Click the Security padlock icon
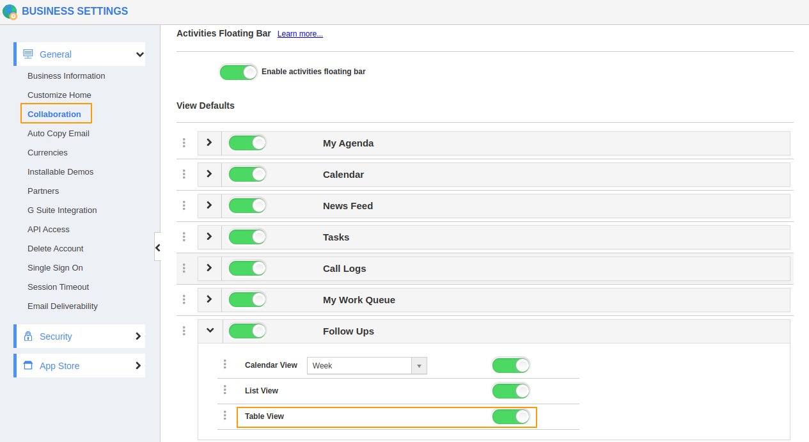Image resolution: width=809 pixels, height=442 pixels. tap(28, 336)
